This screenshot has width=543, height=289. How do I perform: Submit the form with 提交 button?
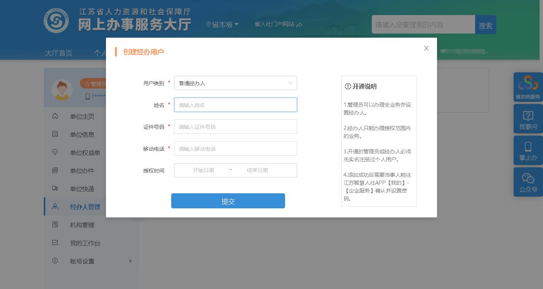click(228, 201)
